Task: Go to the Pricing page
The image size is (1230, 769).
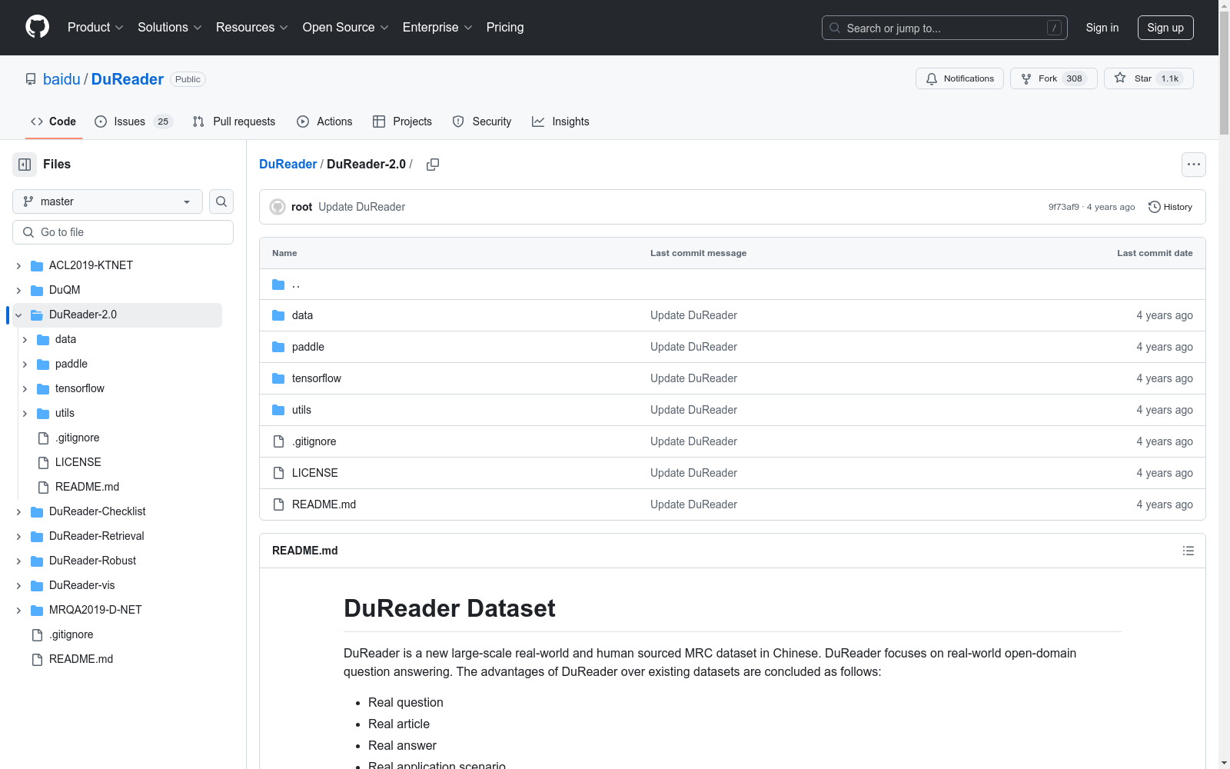Action: click(x=505, y=27)
